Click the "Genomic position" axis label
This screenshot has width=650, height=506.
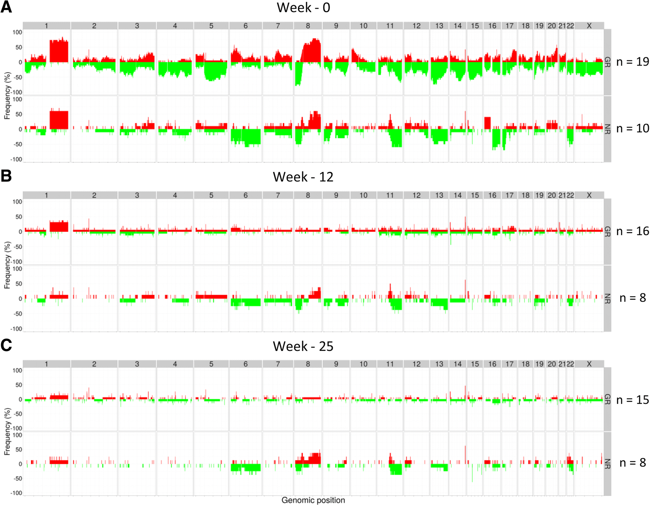coord(313,500)
